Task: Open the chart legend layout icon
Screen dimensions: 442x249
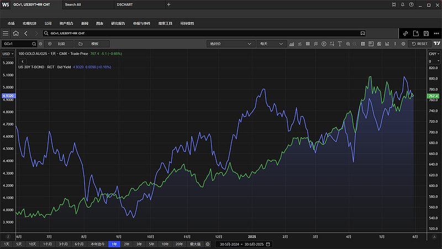Action: click(371, 44)
